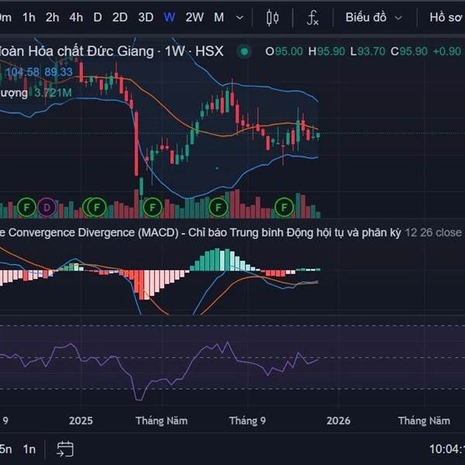Open the Biểu đồ dropdown
Image resolution: width=465 pixels, height=465 pixels.
tap(370, 17)
